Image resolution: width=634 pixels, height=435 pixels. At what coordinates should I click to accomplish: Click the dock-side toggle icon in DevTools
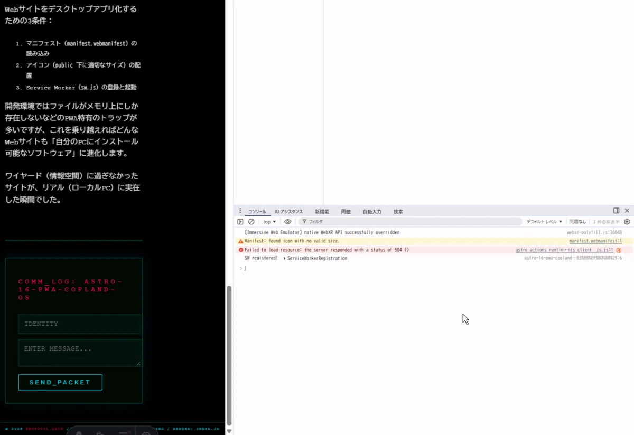point(616,211)
